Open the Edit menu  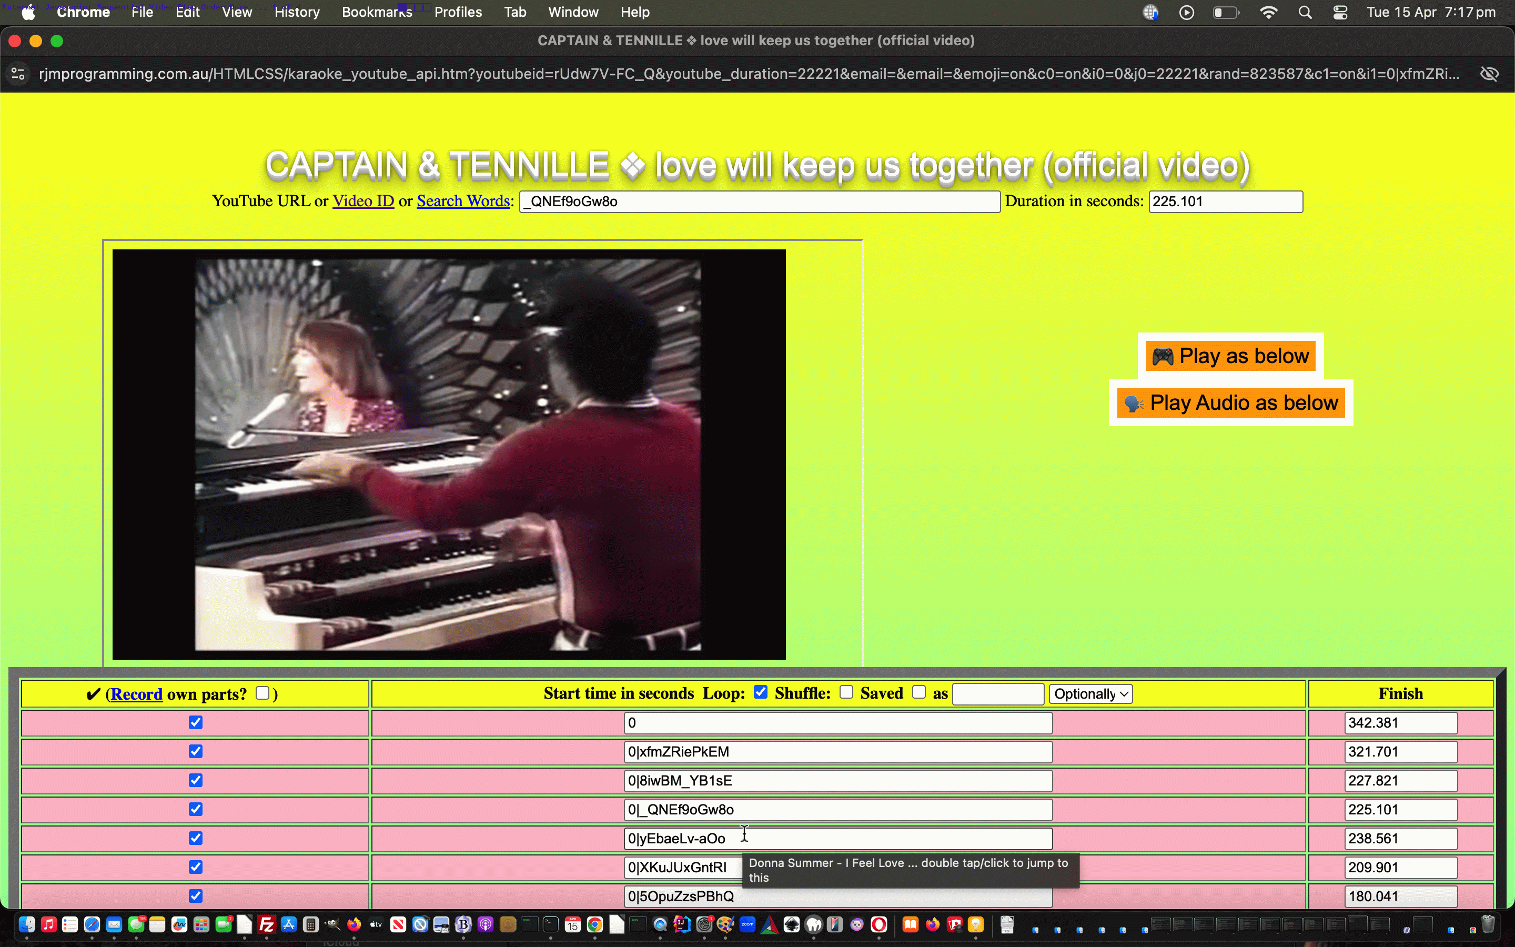click(187, 13)
